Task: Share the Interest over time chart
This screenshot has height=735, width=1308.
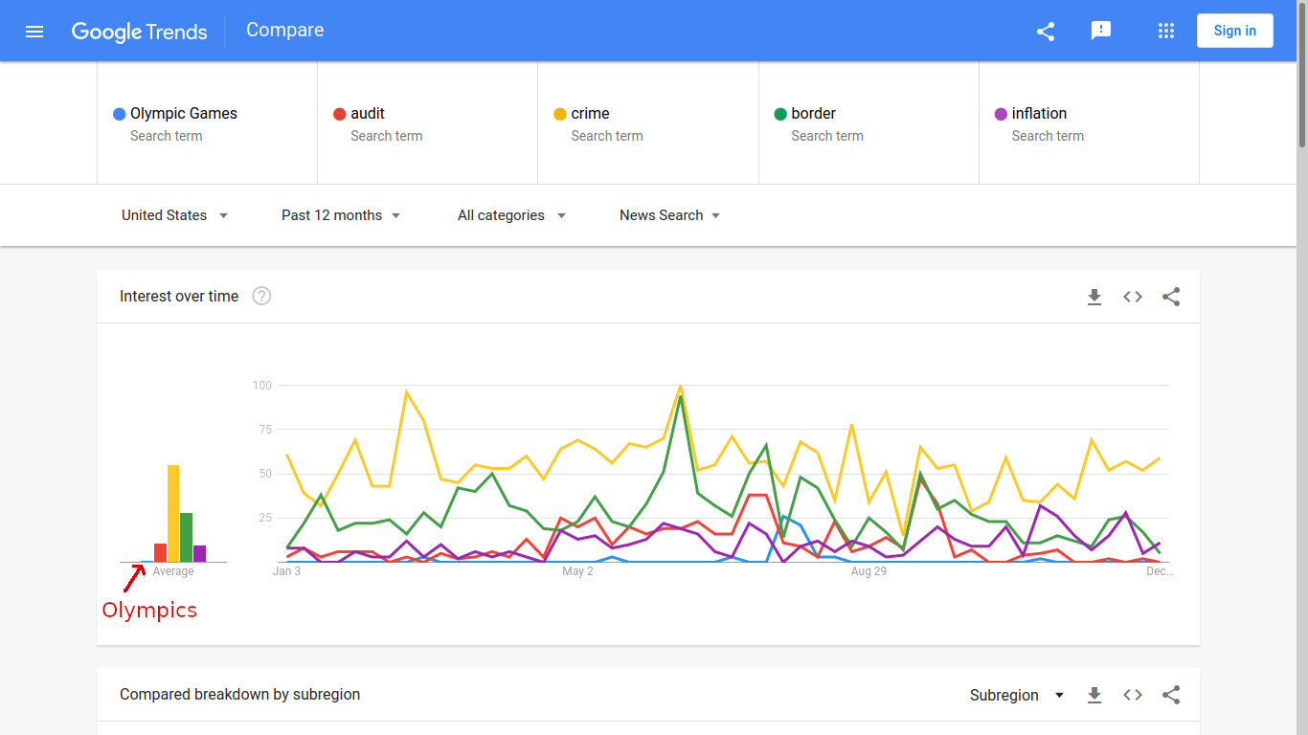Action: 1171,297
